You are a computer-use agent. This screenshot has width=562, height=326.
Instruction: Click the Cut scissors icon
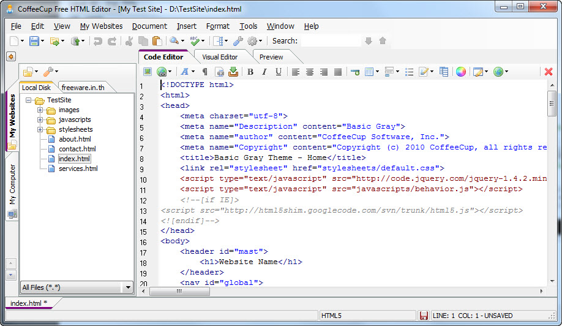pyautogui.click(x=129, y=41)
